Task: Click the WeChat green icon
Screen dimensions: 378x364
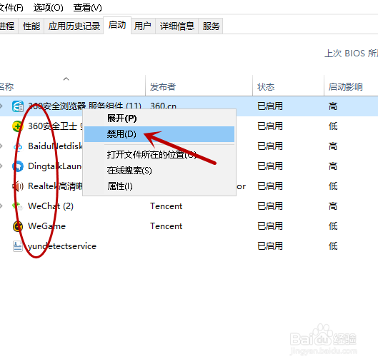Action: coord(18,206)
